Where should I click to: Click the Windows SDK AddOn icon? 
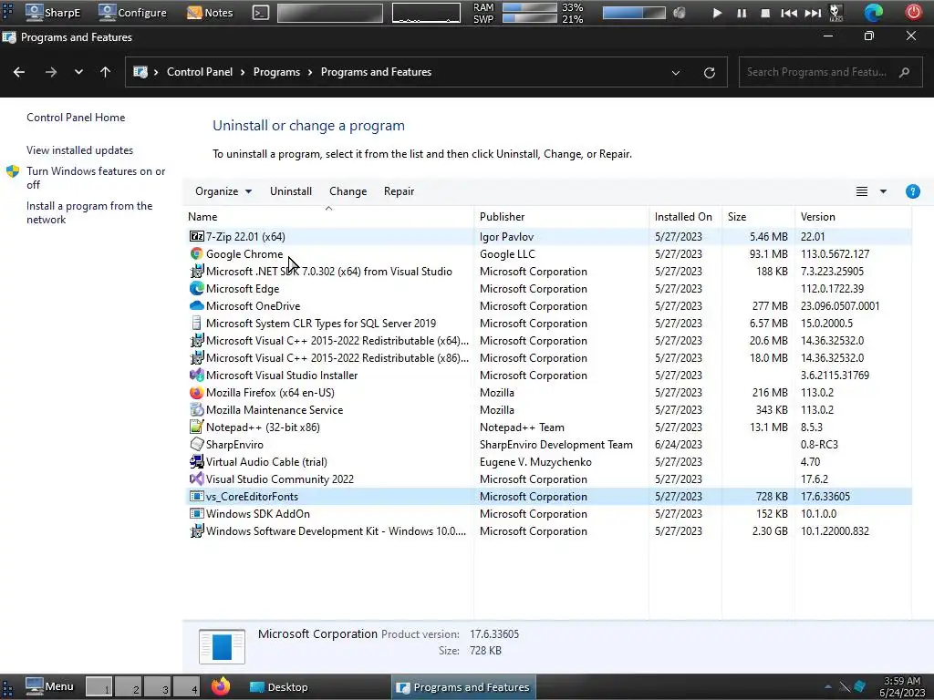197,513
